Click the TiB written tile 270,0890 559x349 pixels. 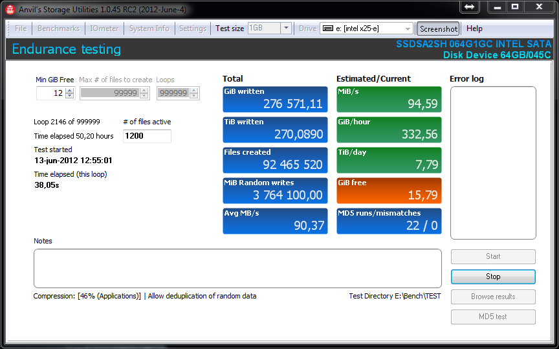pyautogui.click(x=275, y=130)
